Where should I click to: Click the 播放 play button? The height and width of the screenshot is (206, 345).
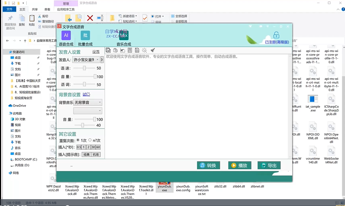240,165
